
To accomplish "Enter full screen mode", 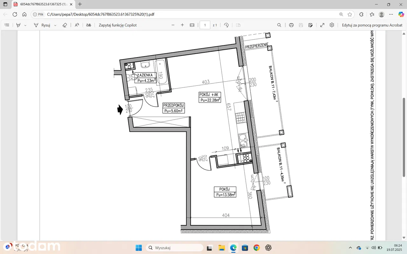I will pos(322,25).
